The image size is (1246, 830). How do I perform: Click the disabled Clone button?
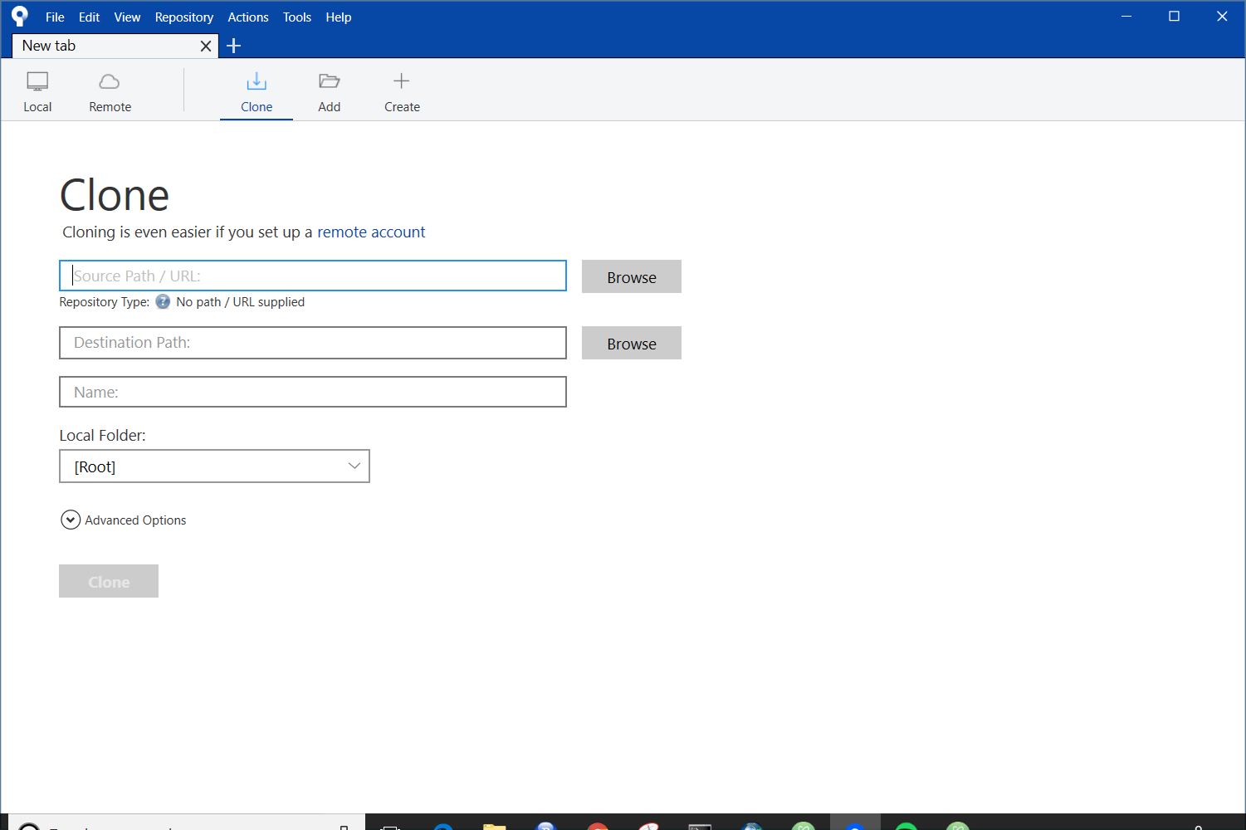tap(109, 581)
